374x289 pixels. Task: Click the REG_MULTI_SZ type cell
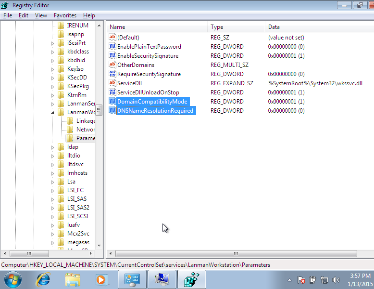click(229, 65)
